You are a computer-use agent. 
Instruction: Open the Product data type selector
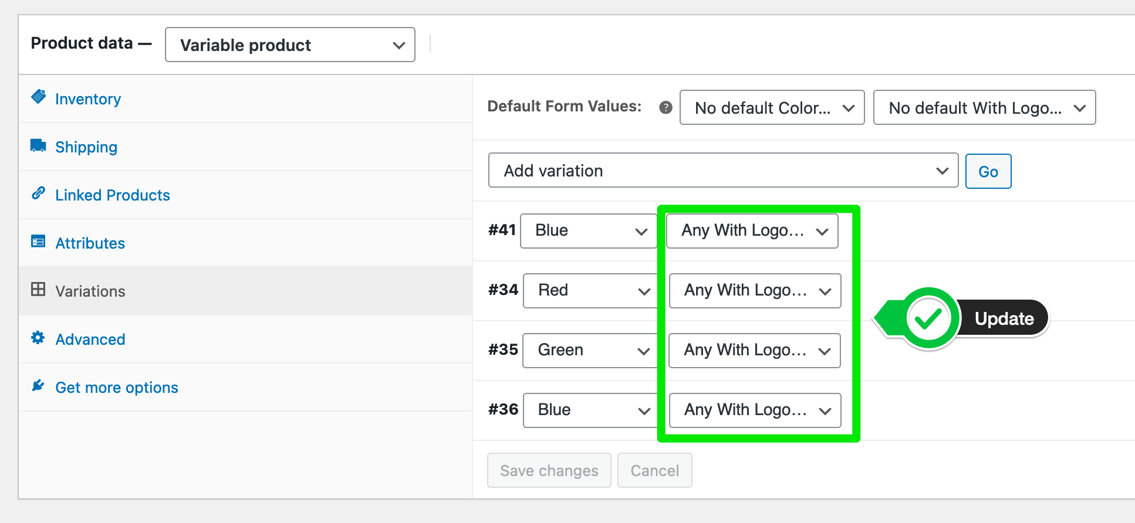pyautogui.click(x=289, y=45)
